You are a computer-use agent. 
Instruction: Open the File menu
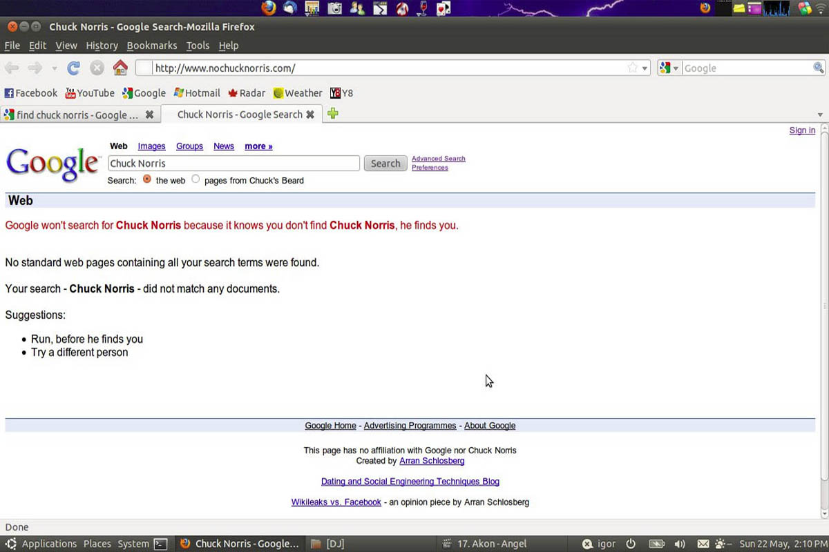point(12,46)
